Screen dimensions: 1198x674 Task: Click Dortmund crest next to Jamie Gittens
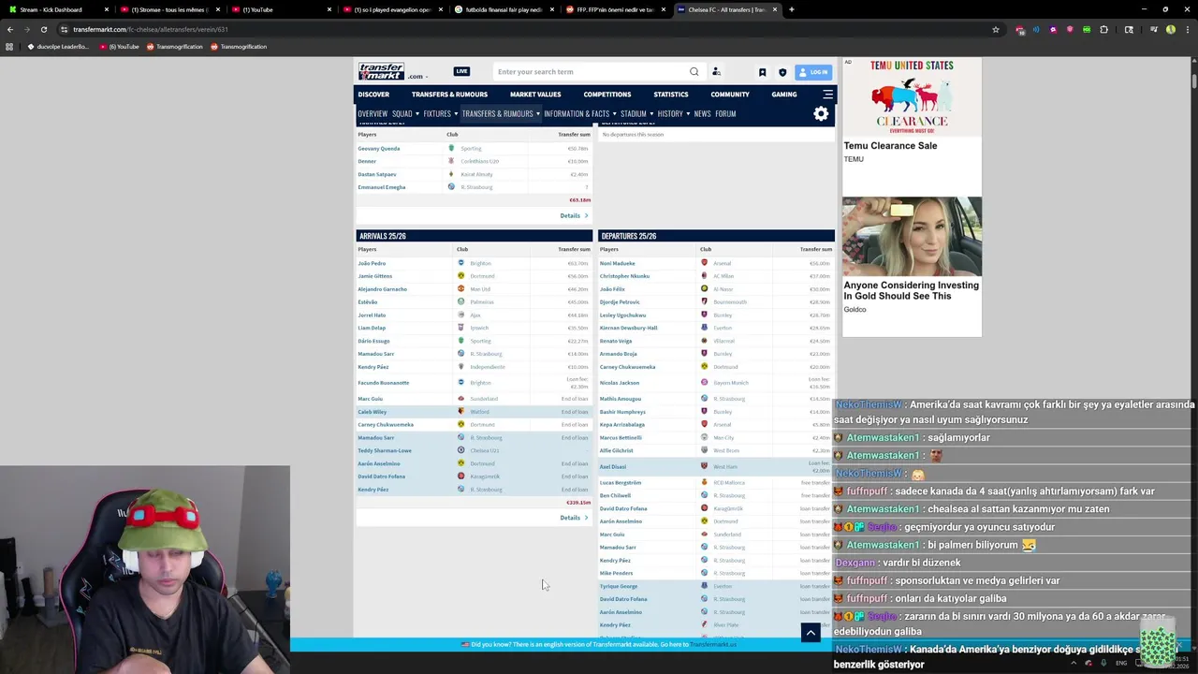461,276
